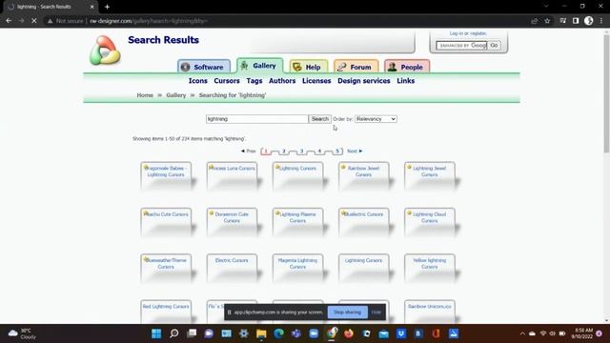Click the Next page link
This screenshot has width=610, height=343.
coord(355,151)
